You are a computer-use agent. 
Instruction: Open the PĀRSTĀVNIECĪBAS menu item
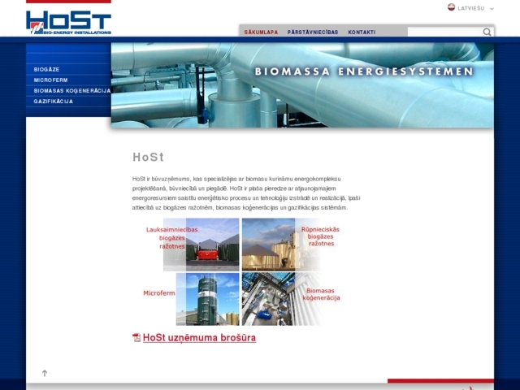[x=313, y=32]
